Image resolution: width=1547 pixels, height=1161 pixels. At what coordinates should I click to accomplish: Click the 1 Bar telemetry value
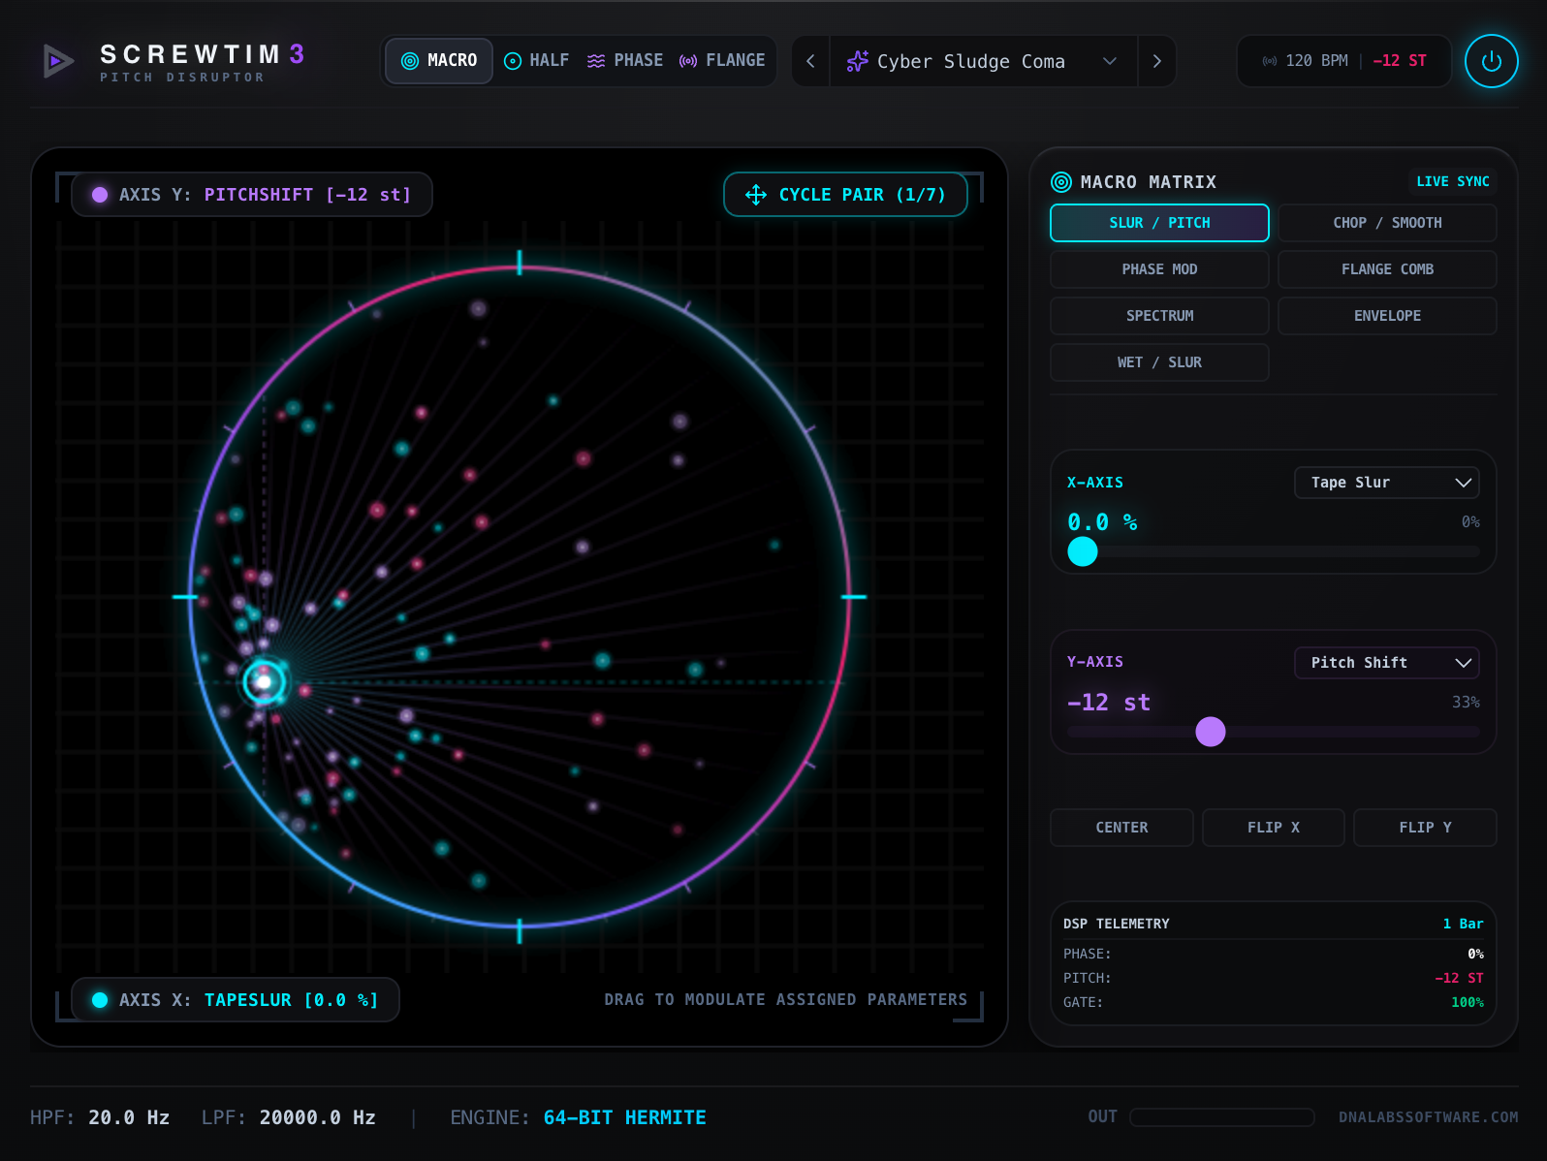1463,924
